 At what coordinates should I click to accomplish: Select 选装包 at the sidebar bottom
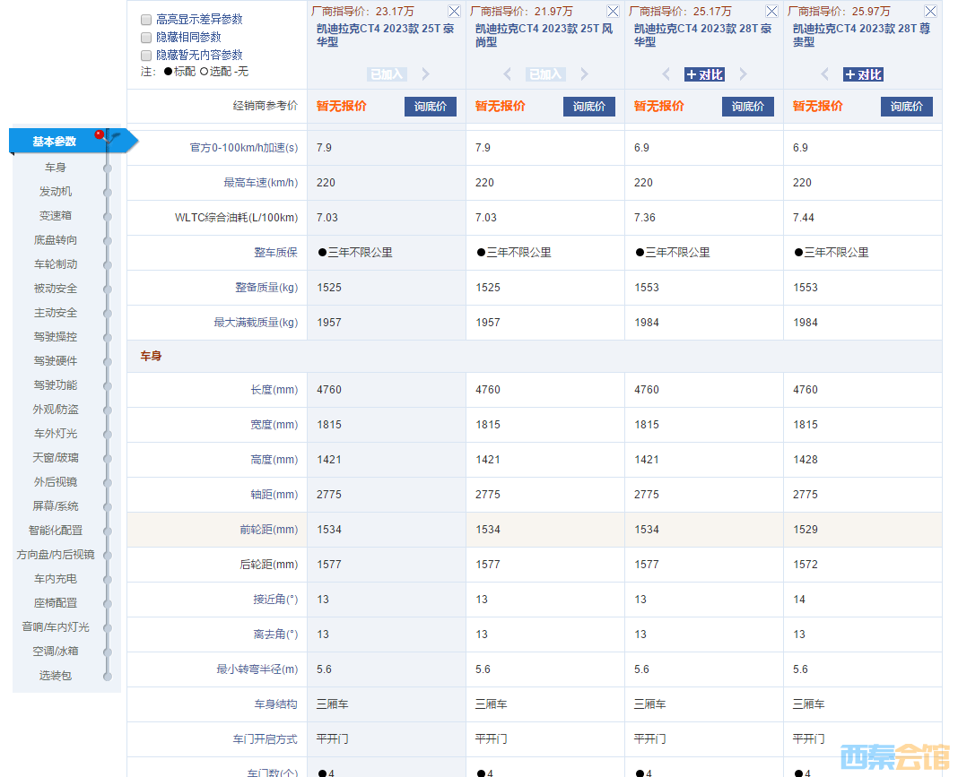[x=56, y=675]
